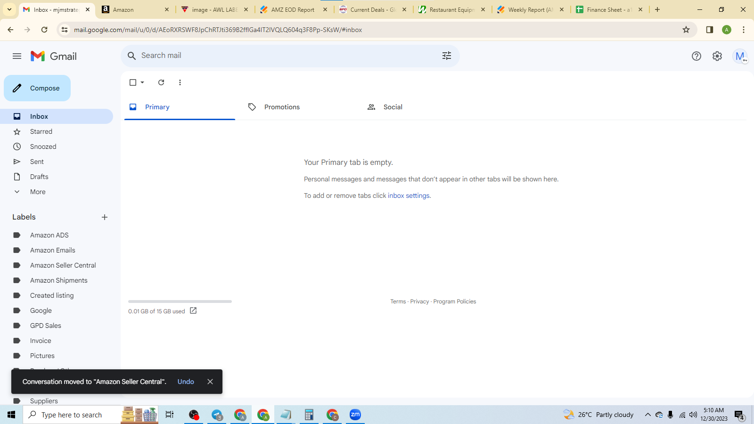Image resolution: width=754 pixels, height=424 pixels.
Task: Click the Privacy link
Action: [419, 302]
